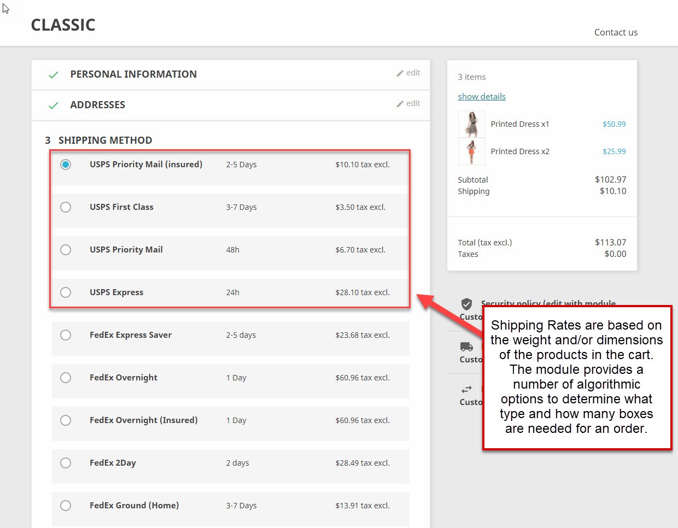
Task: Click the Printed Dress x2 thumbnail image
Action: tap(471, 151)
